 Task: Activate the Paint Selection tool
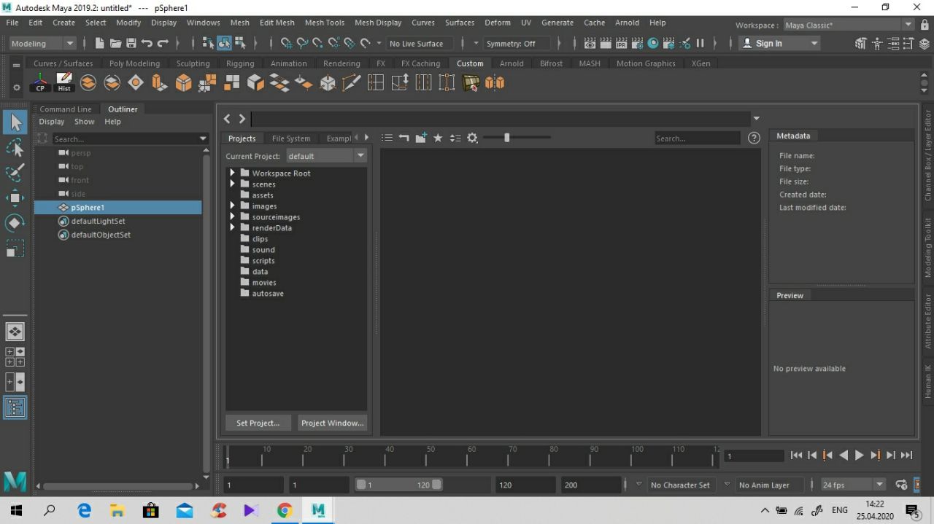(x=15, y=173)
